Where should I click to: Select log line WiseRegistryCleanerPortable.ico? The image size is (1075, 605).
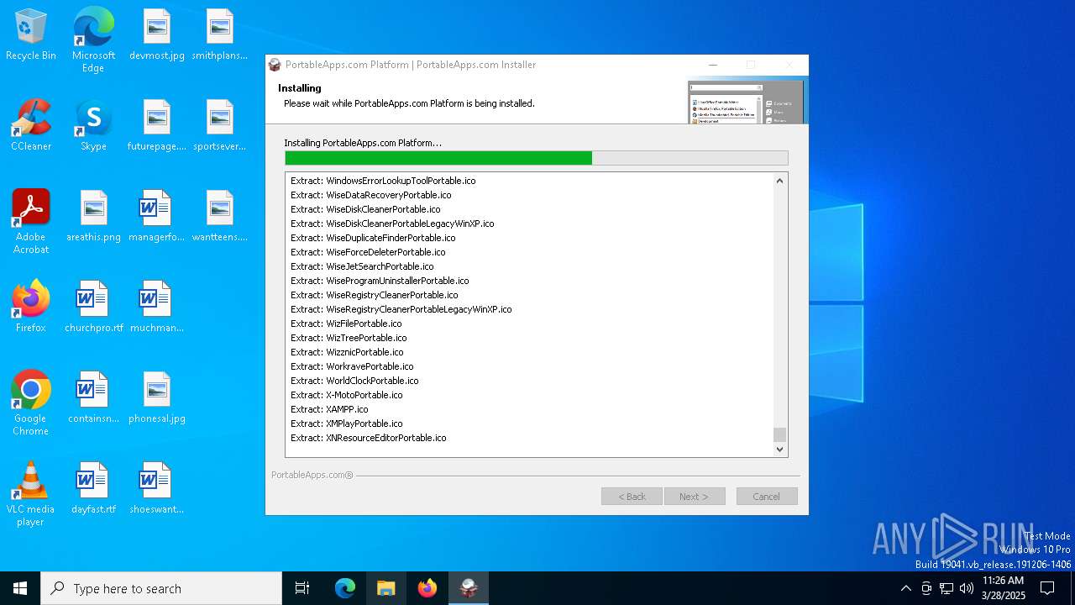tap(375, 295)
